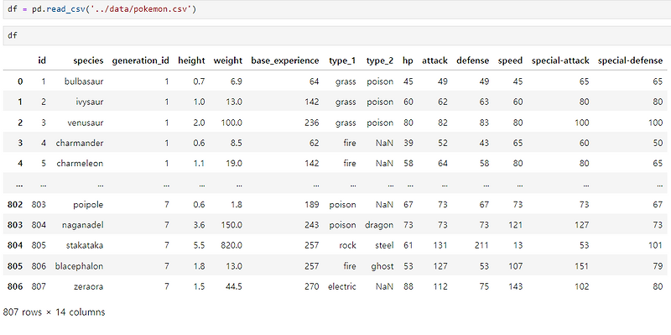Select zeraora's hp value 88
671x335 pixels.
408,286
